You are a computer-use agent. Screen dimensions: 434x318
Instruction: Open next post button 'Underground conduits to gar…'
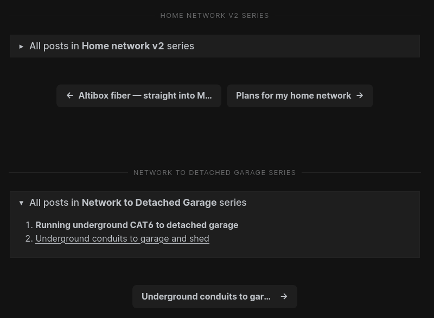pyautogui.click(x=206, y=296)
